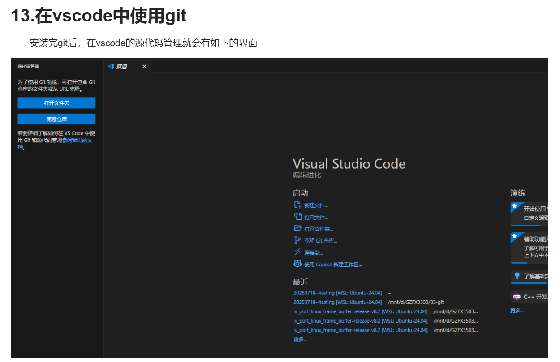Click the new file icon beside 新建文件
This screenshot has height=362, width=560.
297,205
